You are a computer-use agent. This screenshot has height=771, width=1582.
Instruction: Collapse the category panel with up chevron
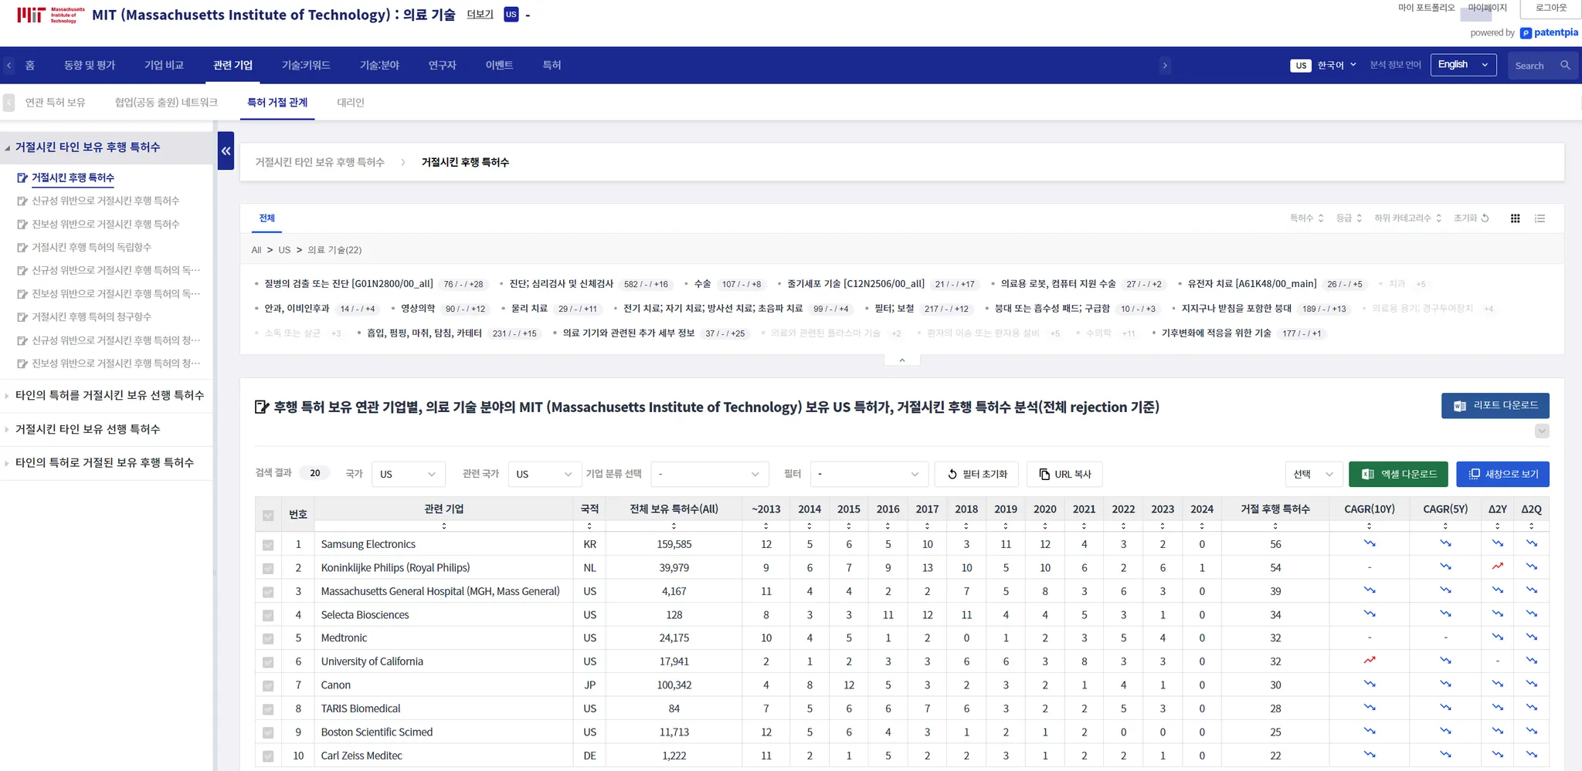click(901, 360)
